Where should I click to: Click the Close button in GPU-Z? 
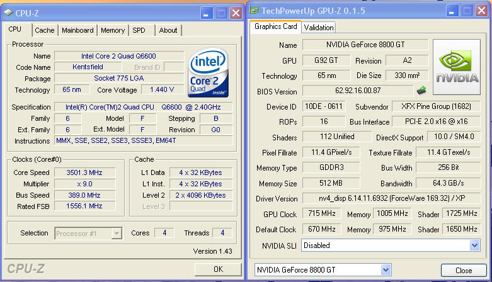point(464,271)
